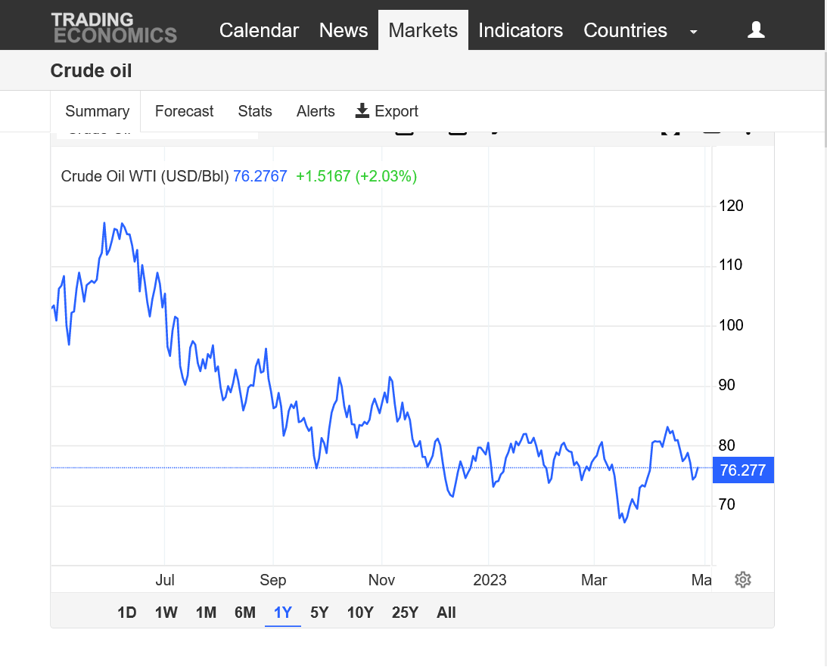Image resolution: width=827 pixels, height=667 pixels.
Task: Open the Alerts tab
Action: (316, 111)
